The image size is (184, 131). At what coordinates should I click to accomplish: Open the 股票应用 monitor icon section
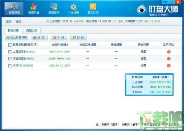(x=54, y=9)
